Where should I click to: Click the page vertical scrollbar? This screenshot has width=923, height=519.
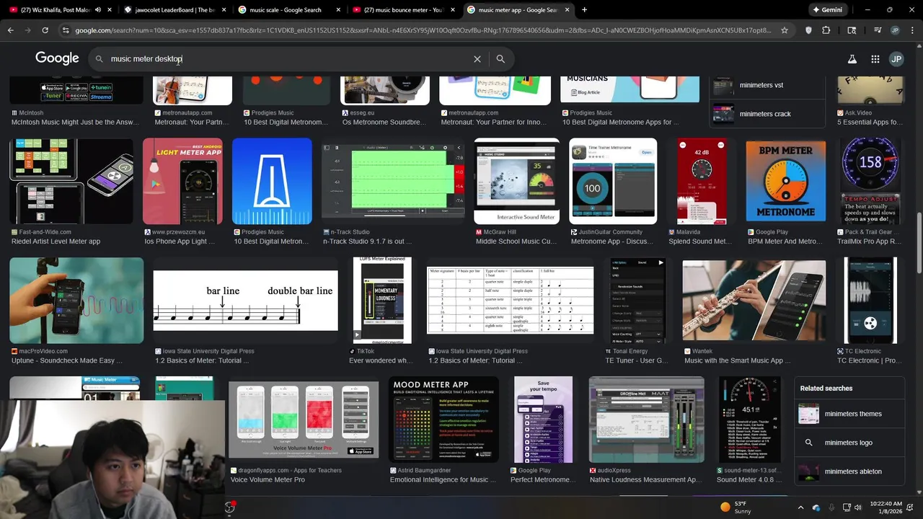coord(919,270)
